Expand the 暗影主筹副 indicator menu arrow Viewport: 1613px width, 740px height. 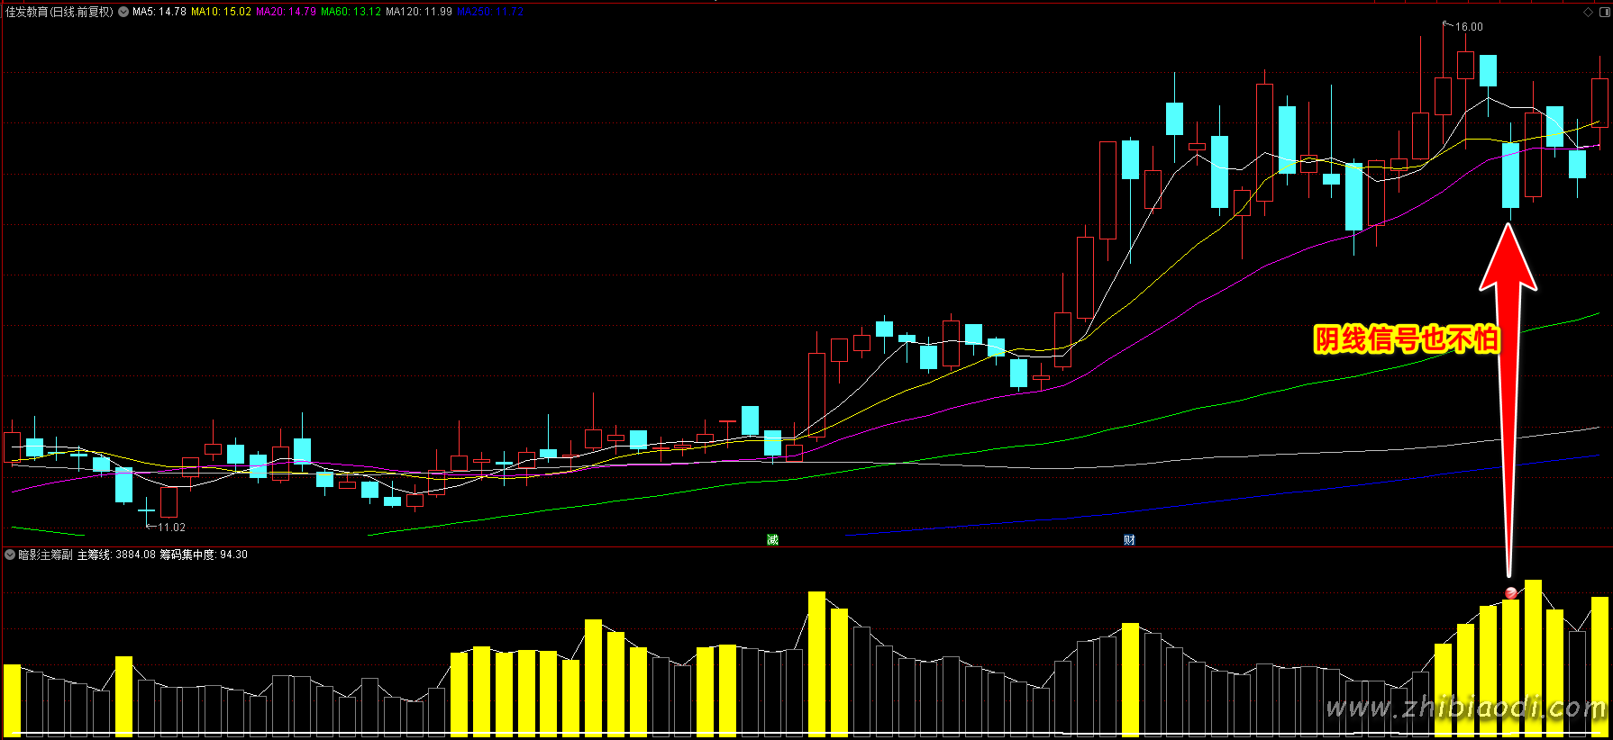coord(10,555)
